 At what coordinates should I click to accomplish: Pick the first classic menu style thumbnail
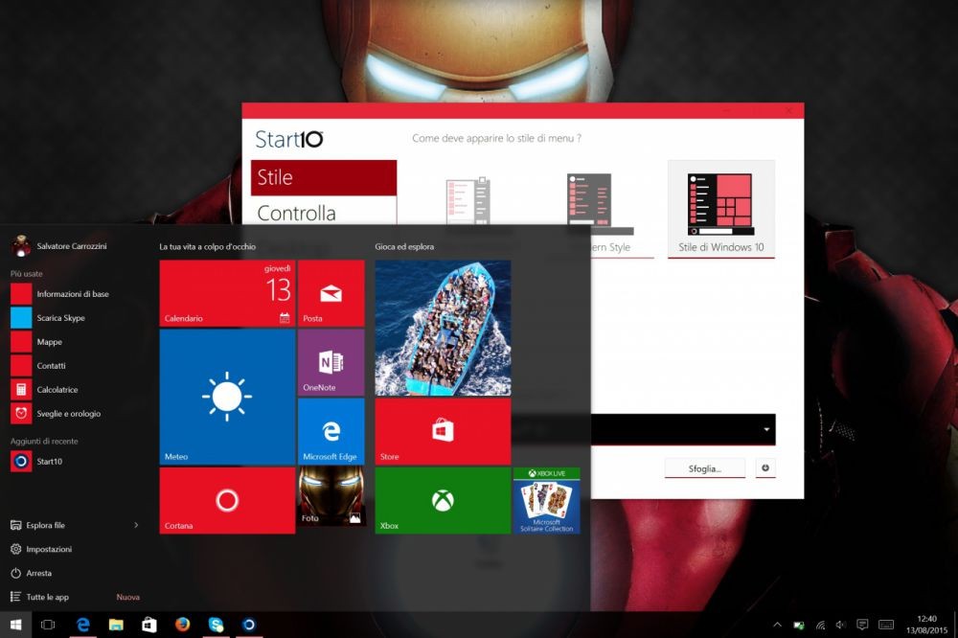pyautogui.click(x=468, y=201)
